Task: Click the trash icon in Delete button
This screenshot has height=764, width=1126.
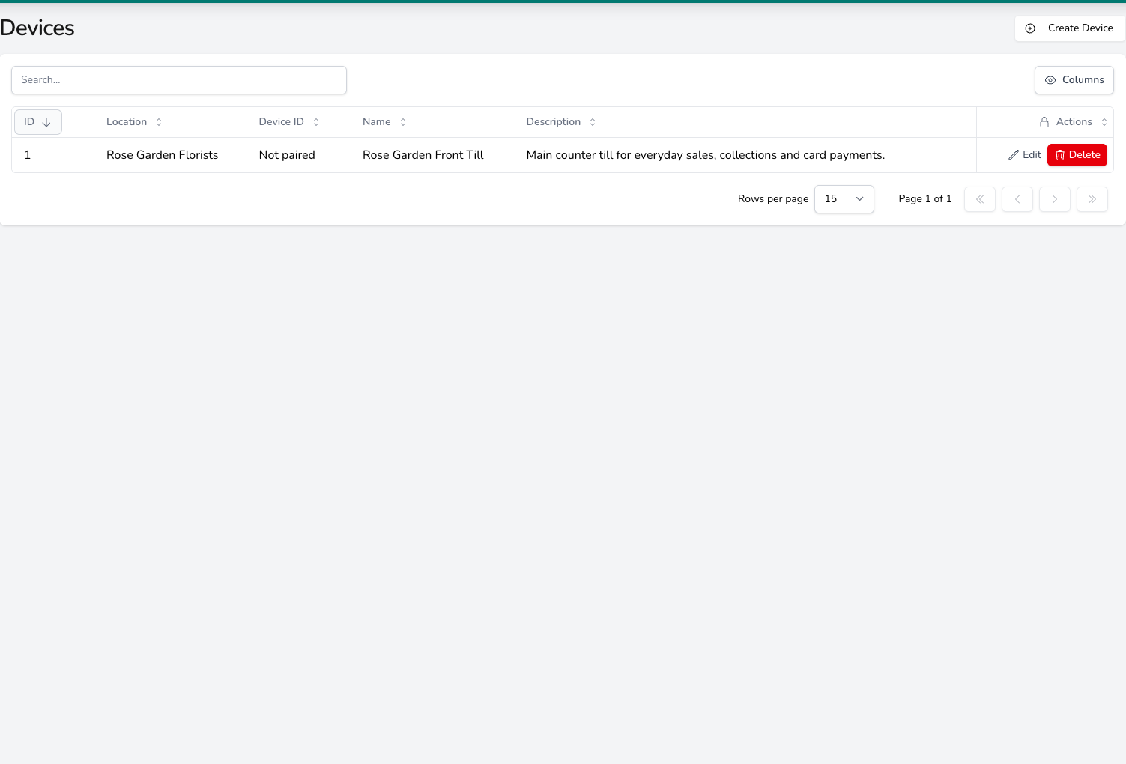Action: pos(1060,155)
